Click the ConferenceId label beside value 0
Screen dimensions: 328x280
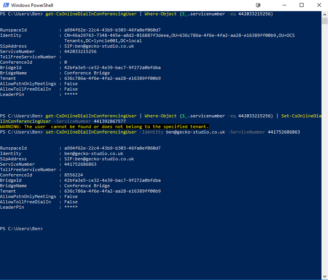coord(16,62)
